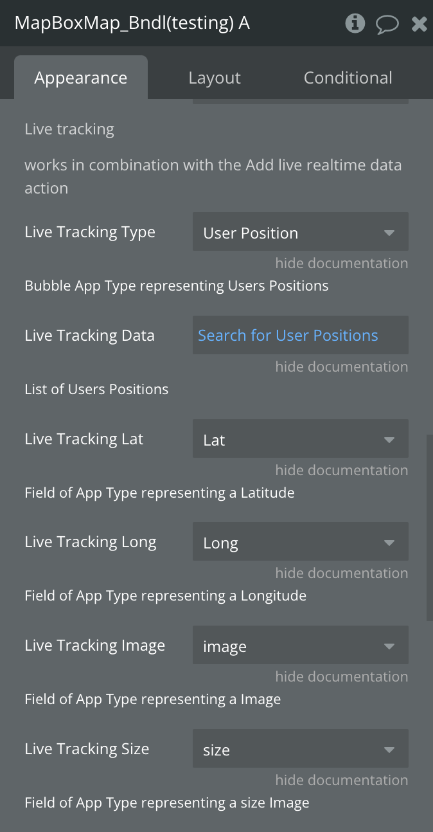This screenshot has height=832, width=433.
Task: Open the Conditional tab
Action: point(348,78)
